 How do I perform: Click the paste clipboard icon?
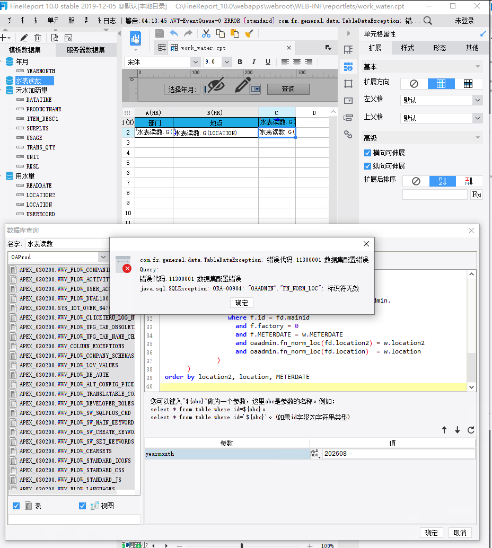235,33
